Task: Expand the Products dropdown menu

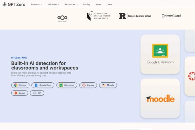Action: 36,4
